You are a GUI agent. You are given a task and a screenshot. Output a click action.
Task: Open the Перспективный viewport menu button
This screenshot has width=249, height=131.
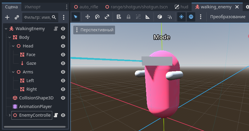point(94,30)
